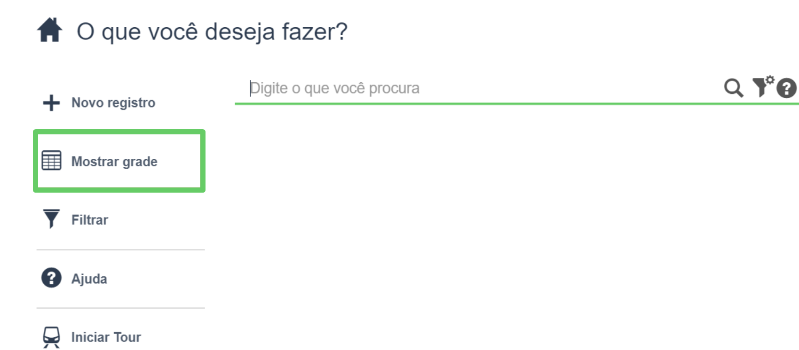Click the funnel icon next to Filtrar
Screen dimensions: 799x350
[x=51, y=219]
